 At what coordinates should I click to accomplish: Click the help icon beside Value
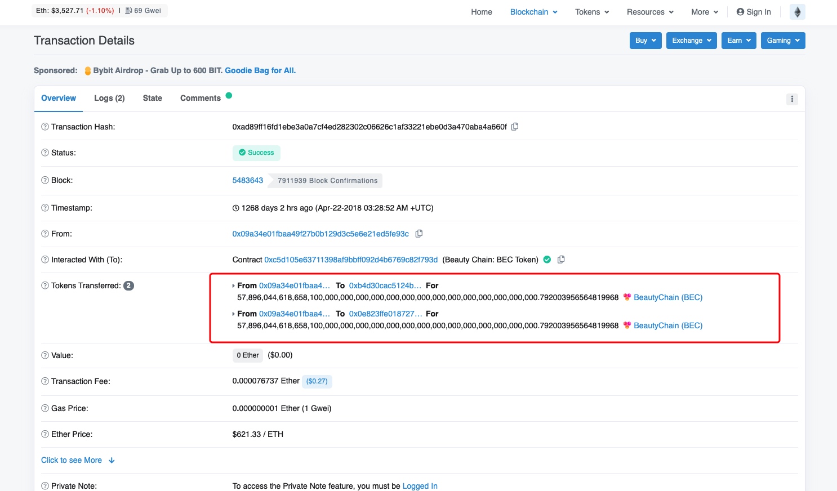coord(45,355)
